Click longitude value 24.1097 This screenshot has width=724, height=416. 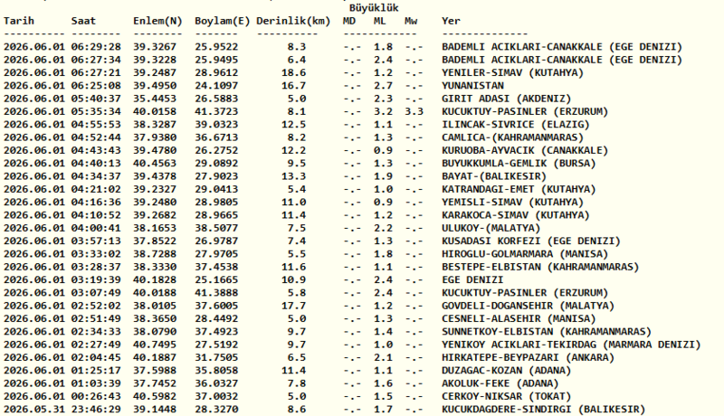[x=216, y=86]
